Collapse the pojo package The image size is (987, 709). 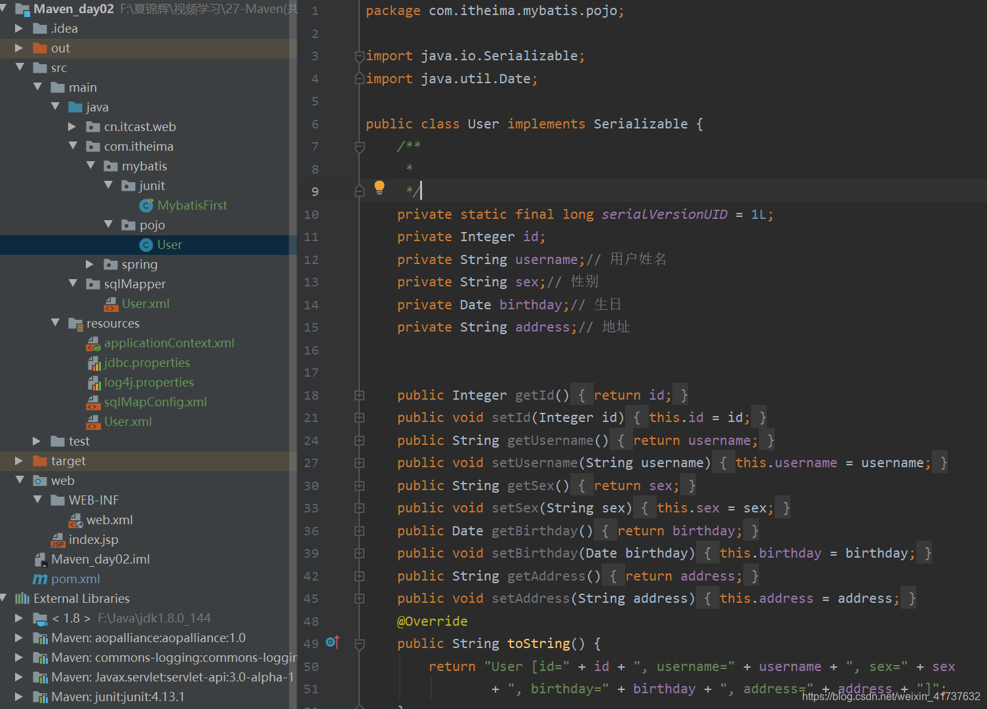108,224
